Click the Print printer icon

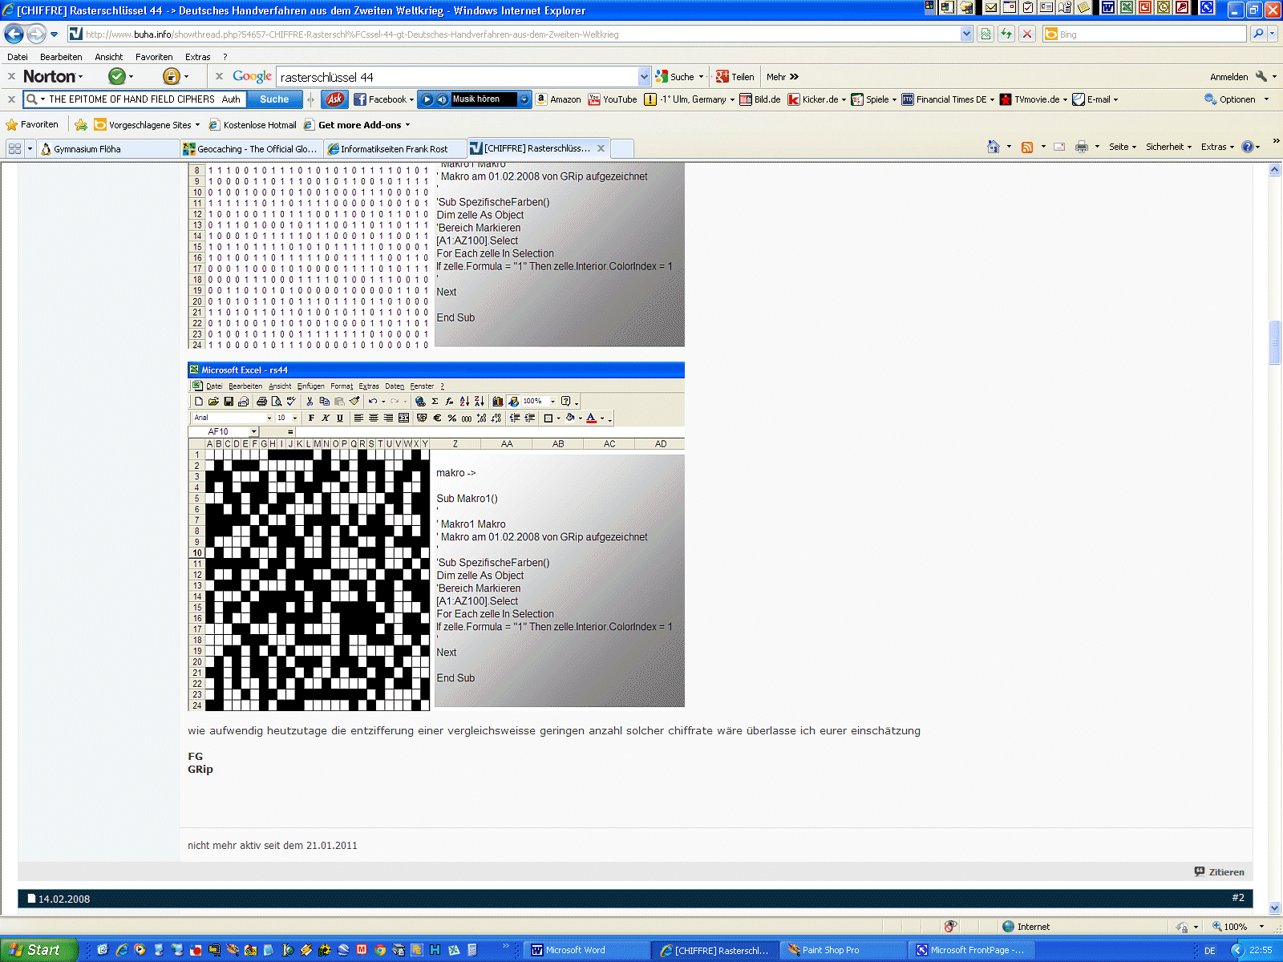tap(1082, 147)
